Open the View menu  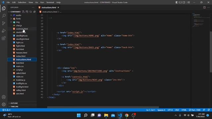(x=31, y=2)
